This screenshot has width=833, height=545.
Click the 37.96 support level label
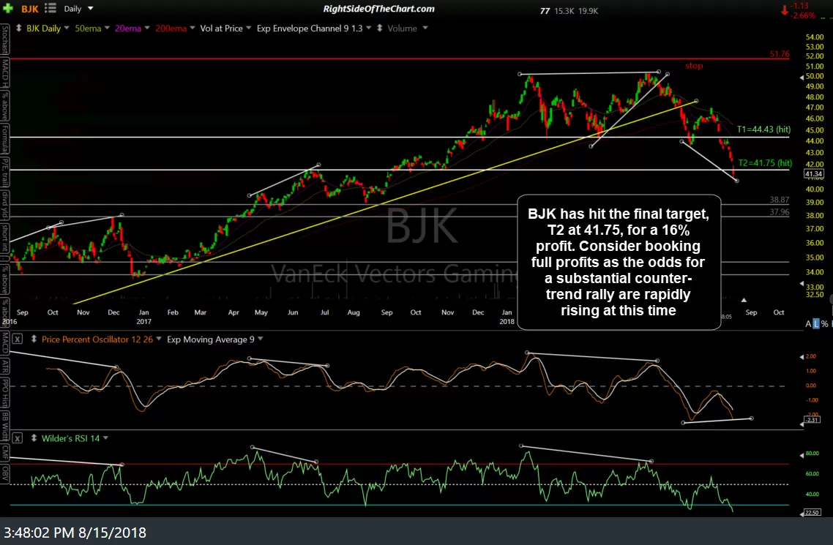pyautogui.click(x=780, y=212)
